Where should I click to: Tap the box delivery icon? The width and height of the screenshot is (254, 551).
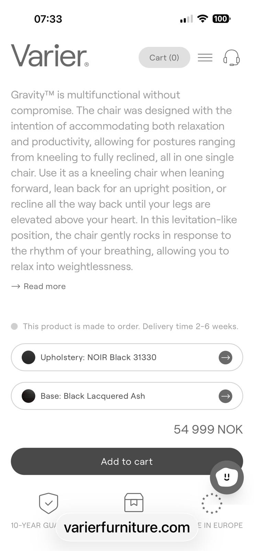[x=134, y=502]
